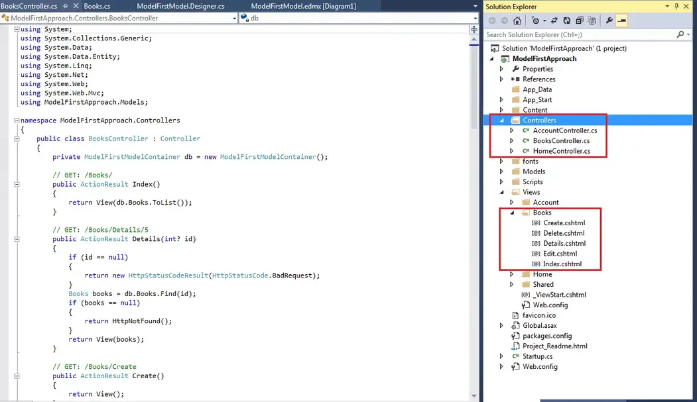Open the document tabs overflow dropdown
The image size is (697, 402).
point(475,6)
